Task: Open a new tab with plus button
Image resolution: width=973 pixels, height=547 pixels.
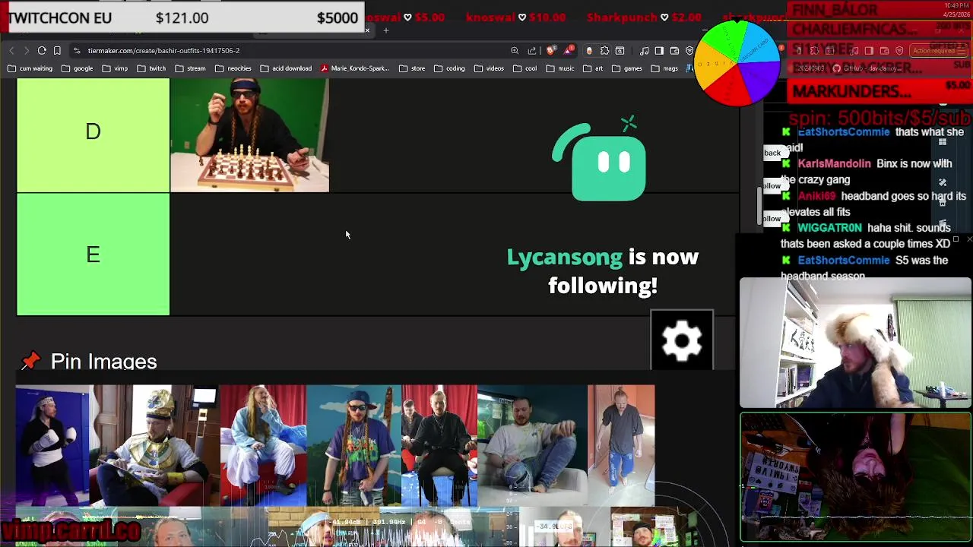Action: [386, 30]
